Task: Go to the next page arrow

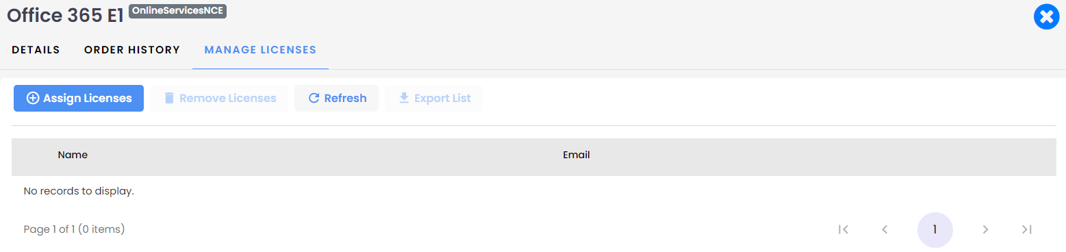Action: (x=985, y=229)
